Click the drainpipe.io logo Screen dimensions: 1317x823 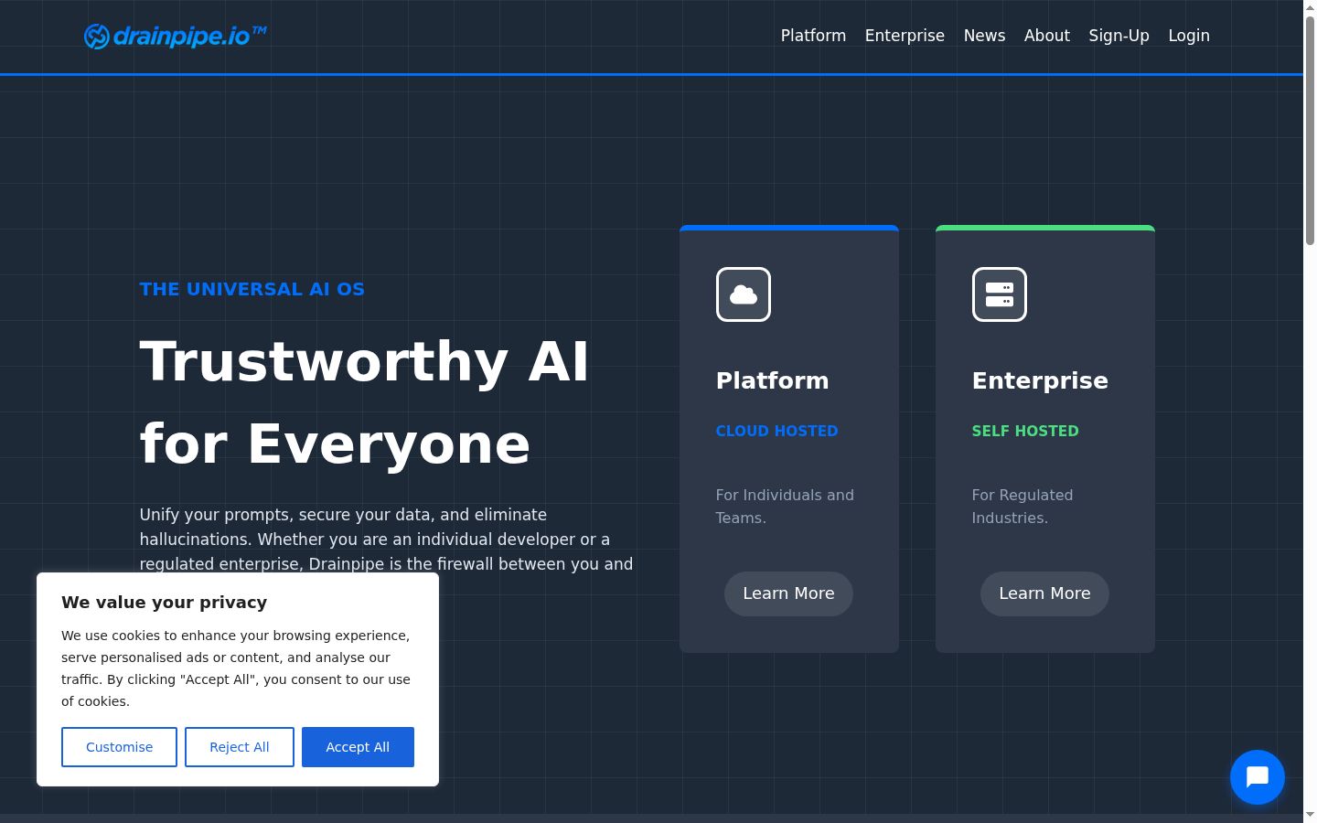click(x=175, y=36)
